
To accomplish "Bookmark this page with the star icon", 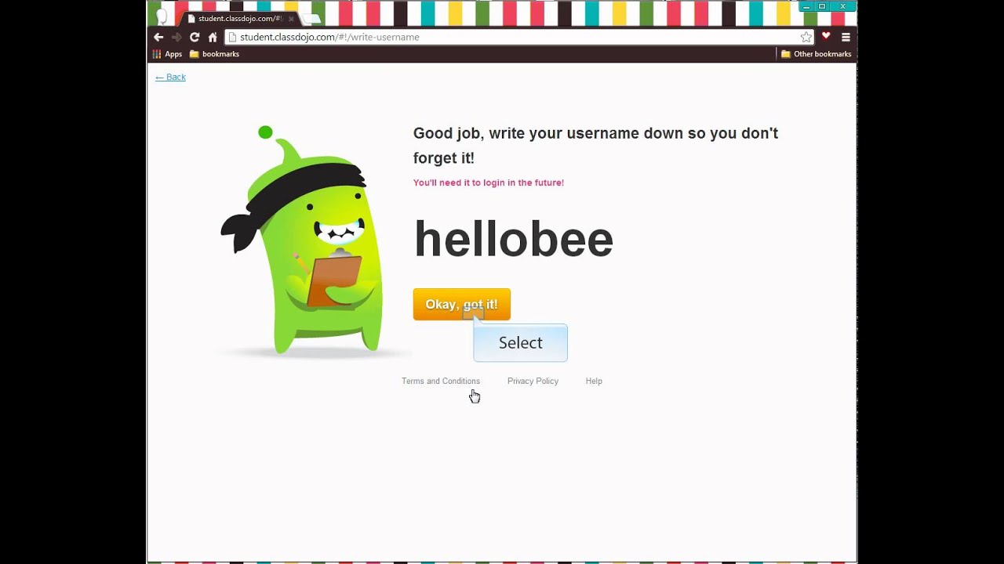I will [806, 37].
